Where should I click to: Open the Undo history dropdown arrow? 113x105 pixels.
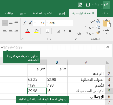pos(93,4)
